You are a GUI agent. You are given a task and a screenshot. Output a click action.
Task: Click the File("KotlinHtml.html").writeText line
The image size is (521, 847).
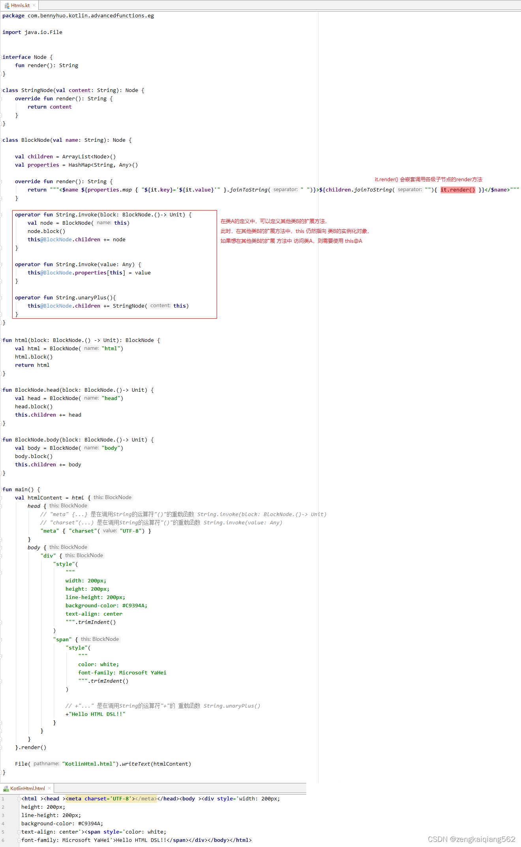[103, 764]
